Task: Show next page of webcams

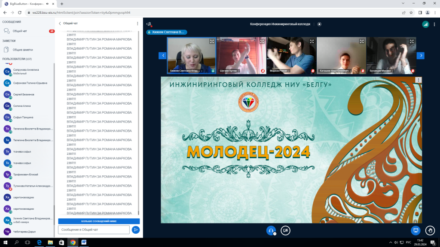Action: pyautogui.click(x=420, y=55)
